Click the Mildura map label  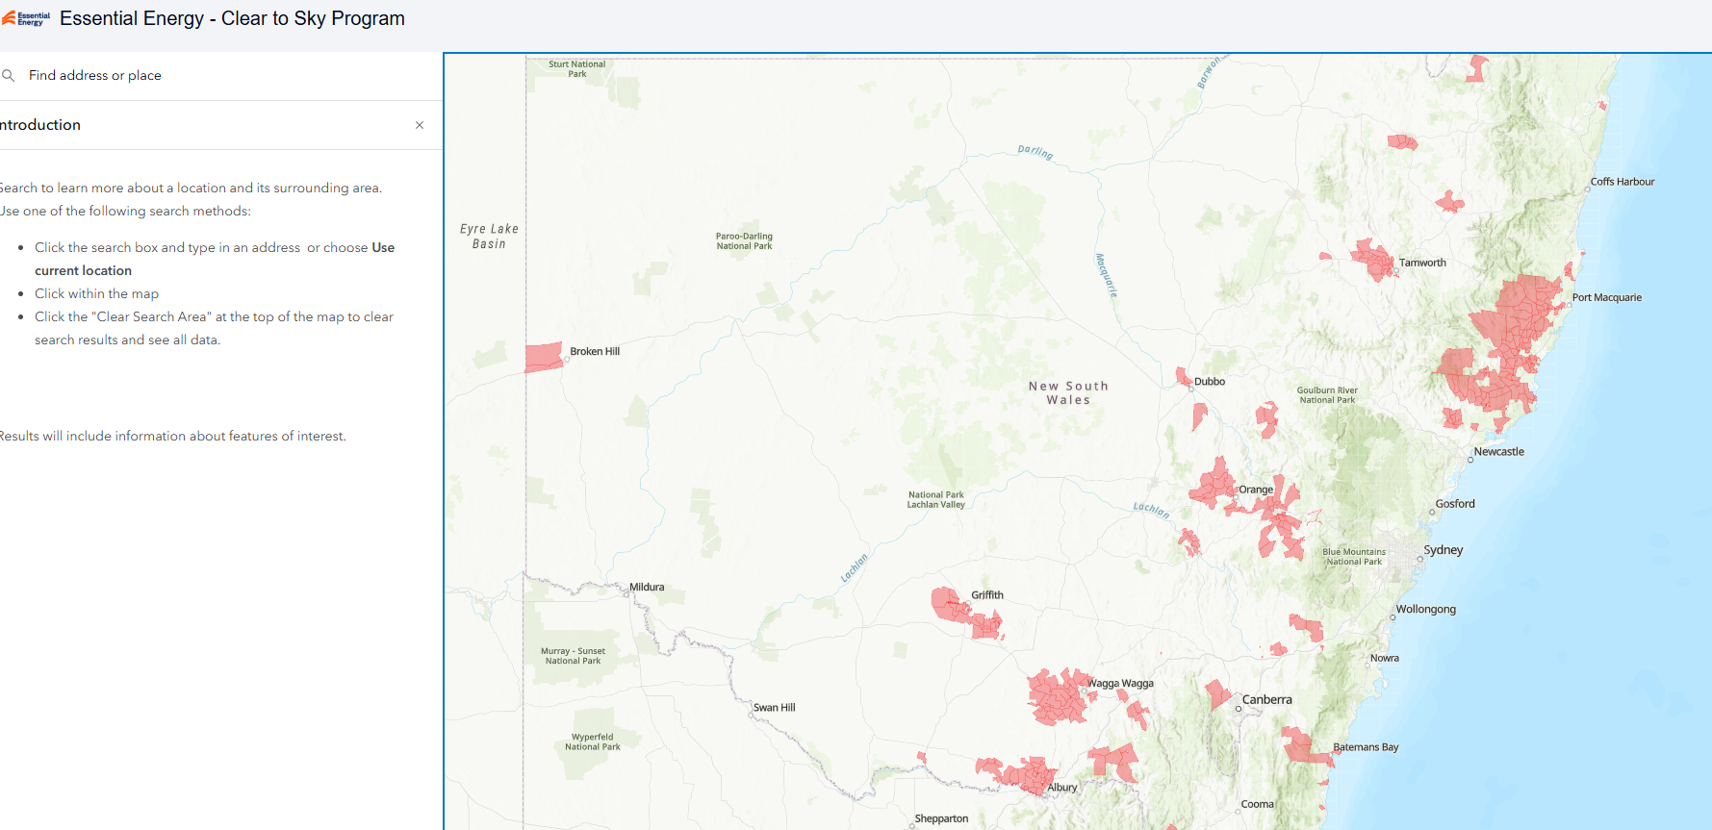647,588
